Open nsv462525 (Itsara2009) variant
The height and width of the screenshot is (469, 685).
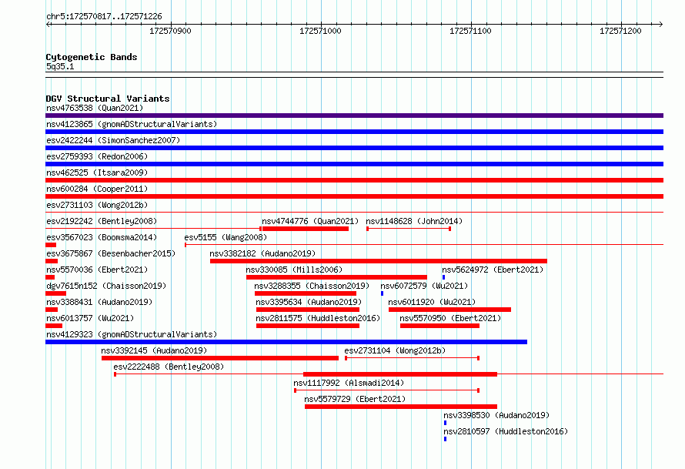[97, 173]
